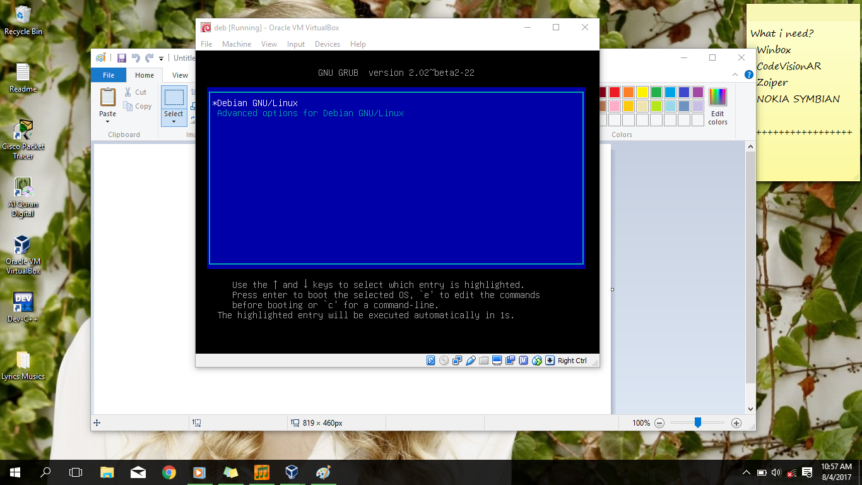Click the Paint zoom out minus button
862x485 pixels.
(x=659, y=423)
